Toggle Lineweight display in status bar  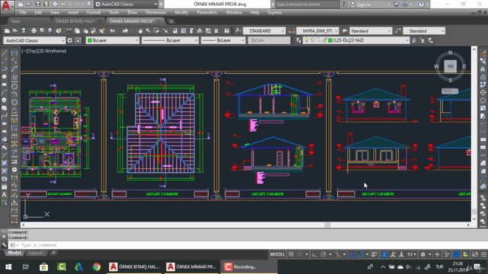(x=374, y=254)
